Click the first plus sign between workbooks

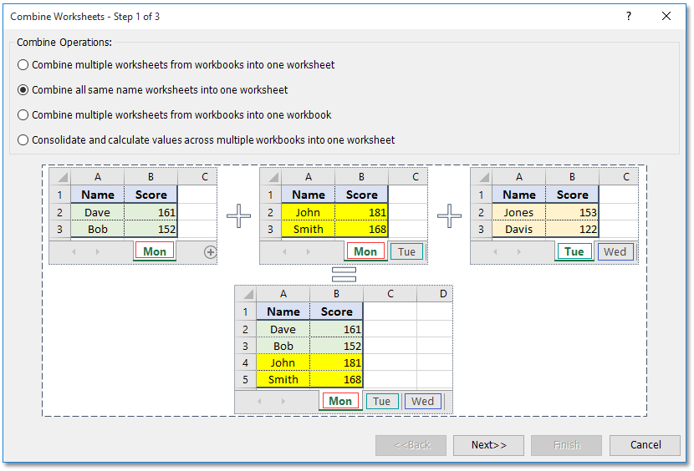pos(238,217)
